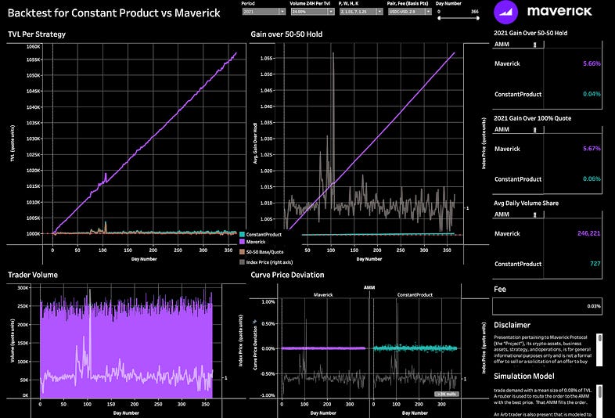Click the gray Index Price (right axis) legend swatch
The image size is (615, 418).
pyautogui.click(x=242, y=262)
